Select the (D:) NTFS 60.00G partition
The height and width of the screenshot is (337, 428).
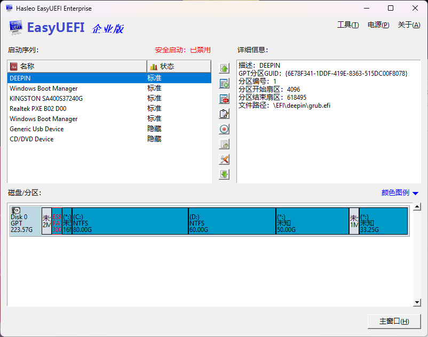click(x=232, y=221)
